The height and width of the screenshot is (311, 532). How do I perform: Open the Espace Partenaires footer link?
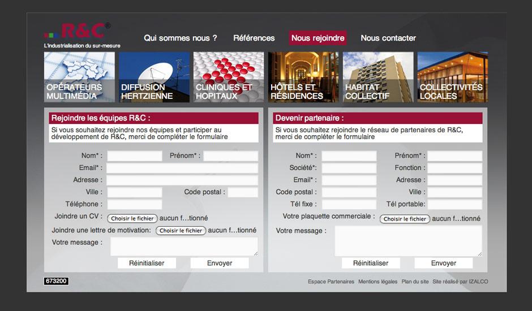331,282
